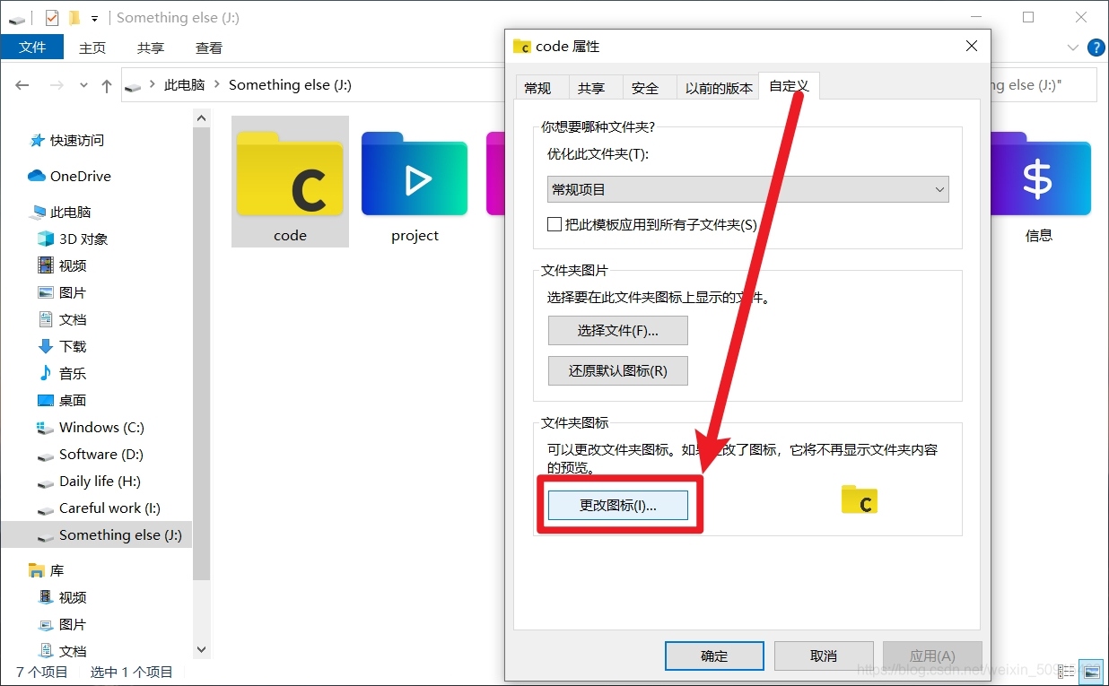This screenshot has height=686, width=1109.
Task: Click the Help question mark icon
Action: coord(1096,48)
